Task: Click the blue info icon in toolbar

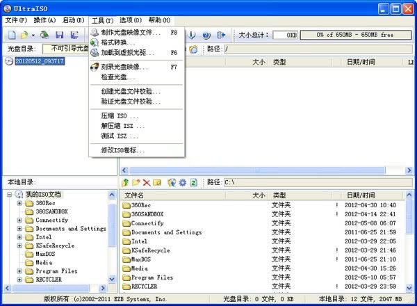Action: point(191,34)
